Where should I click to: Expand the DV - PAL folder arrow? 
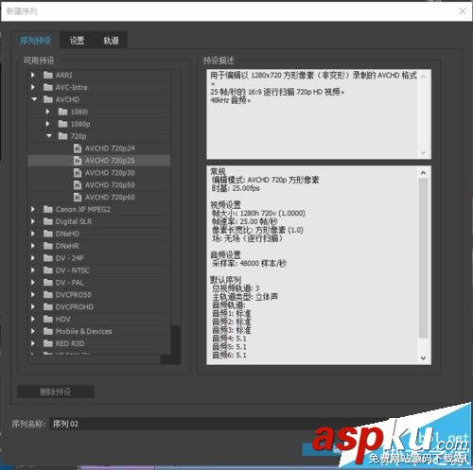click(x=33, y=283)
